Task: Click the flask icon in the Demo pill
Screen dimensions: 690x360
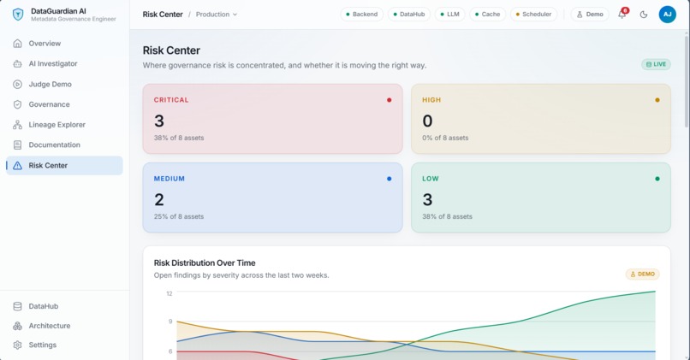Action: coord(580,15)
